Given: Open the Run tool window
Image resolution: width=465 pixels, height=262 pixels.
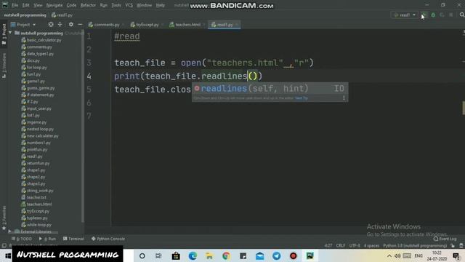Looking at the screenshot, I should point(47,239).
